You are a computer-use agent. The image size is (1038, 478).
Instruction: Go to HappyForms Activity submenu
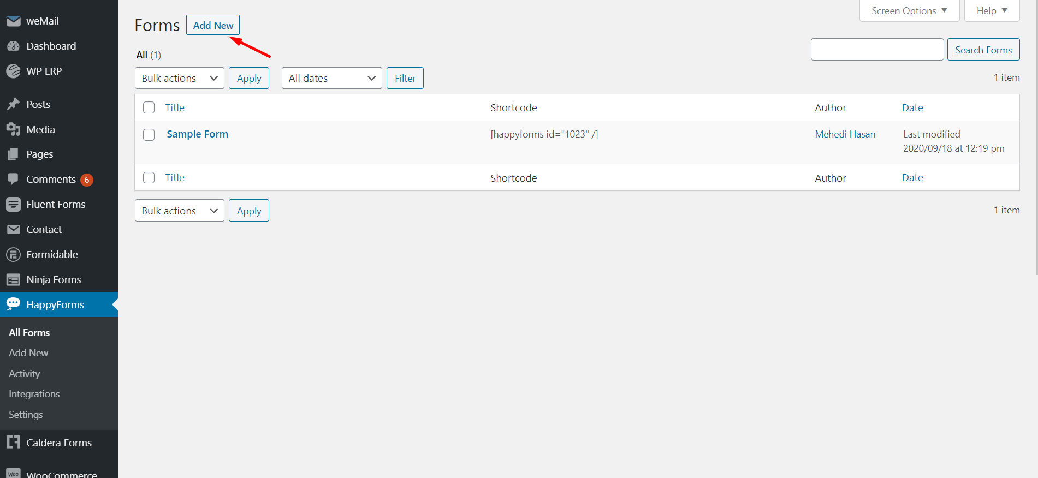pyautogui.click(x=25, y=374)
